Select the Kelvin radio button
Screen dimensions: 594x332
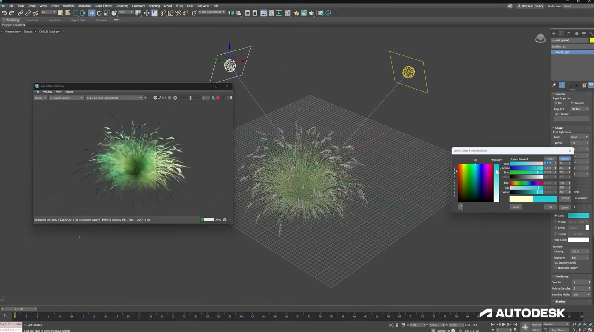(556, 228)
